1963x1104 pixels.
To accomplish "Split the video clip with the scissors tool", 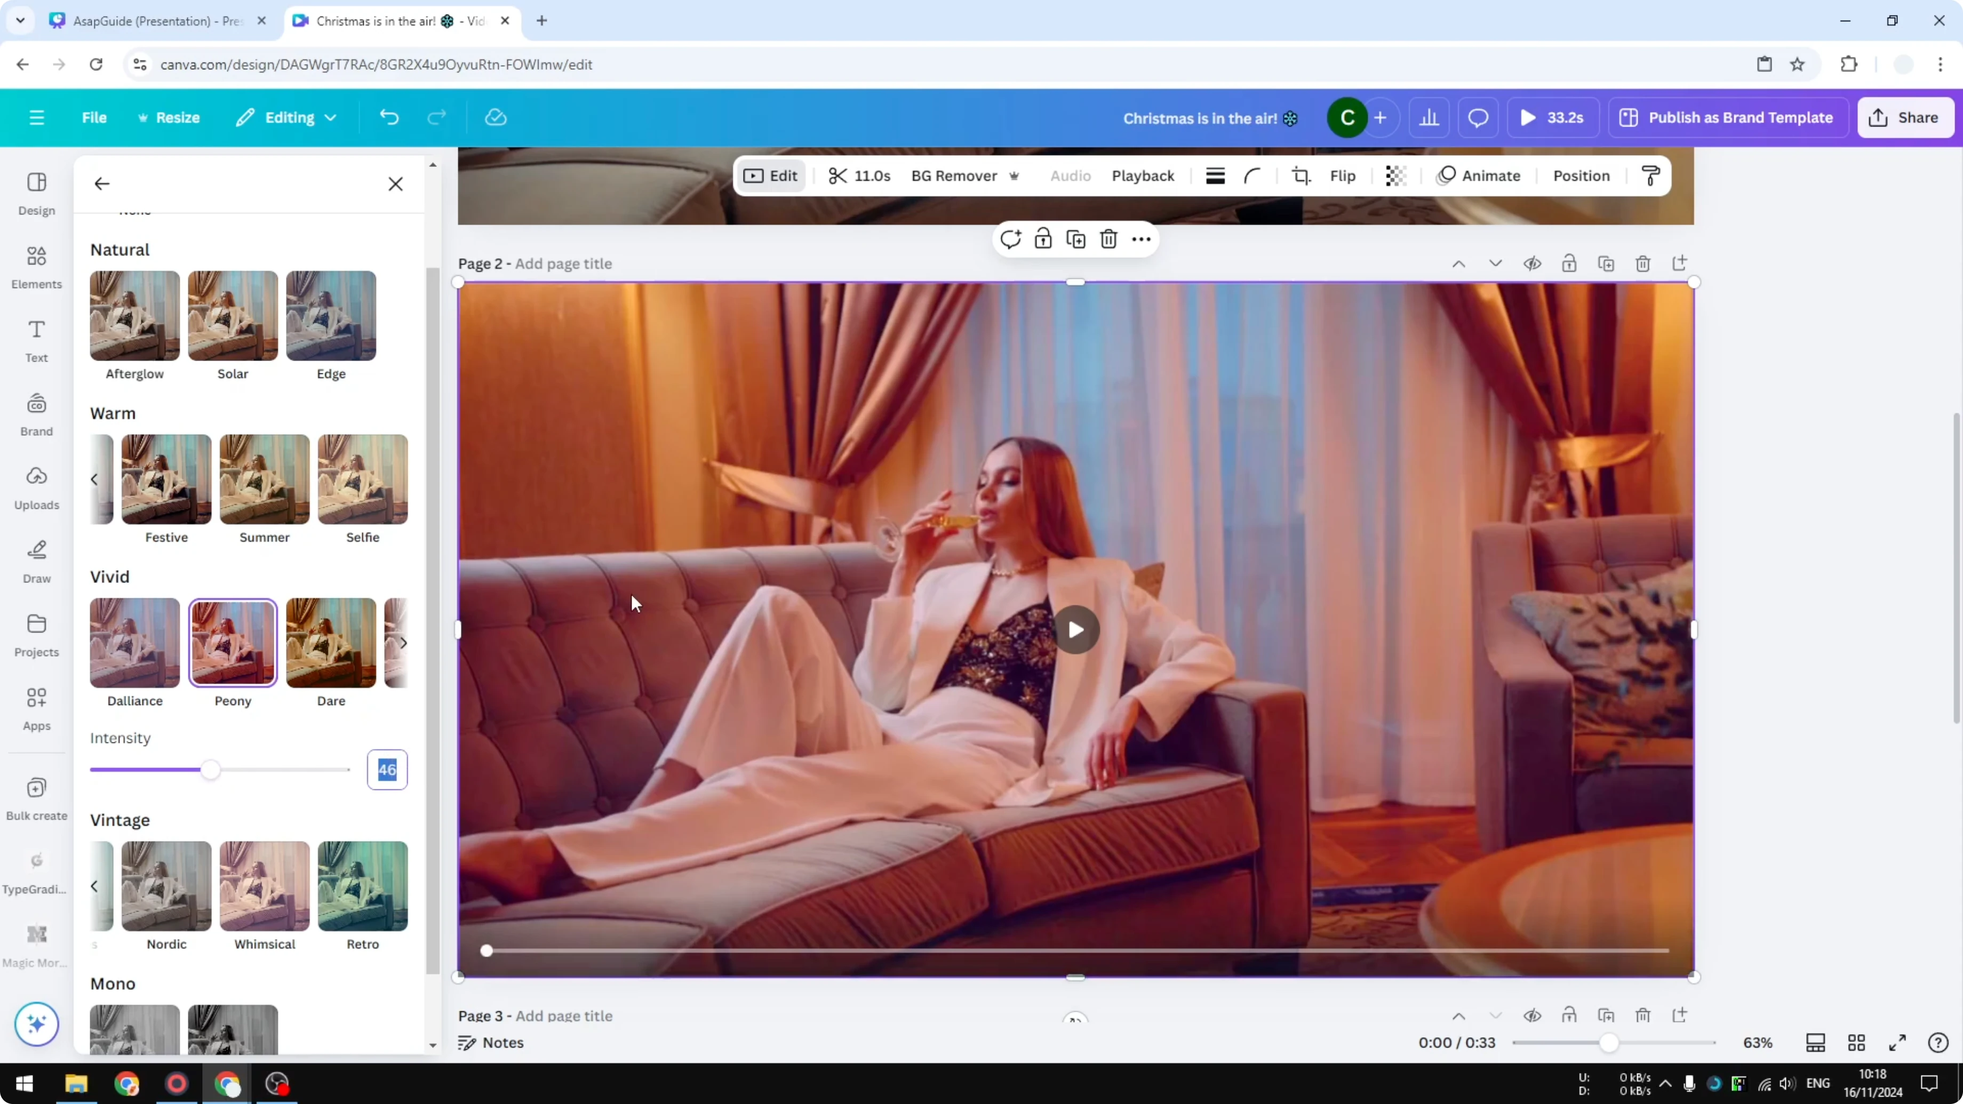I will [x=838, y=175].
